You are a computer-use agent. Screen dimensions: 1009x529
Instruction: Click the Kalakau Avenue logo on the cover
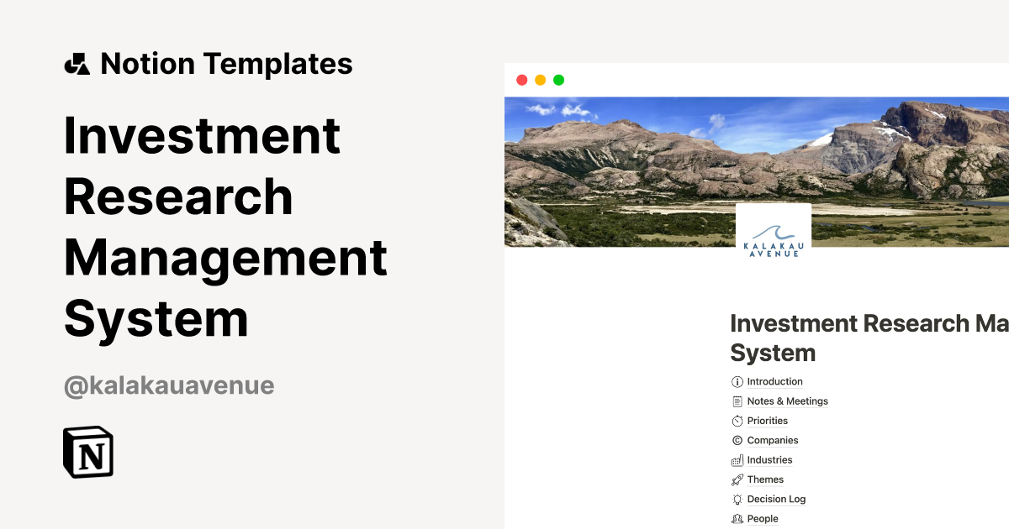pyautogui.click(x=774, y=229)
